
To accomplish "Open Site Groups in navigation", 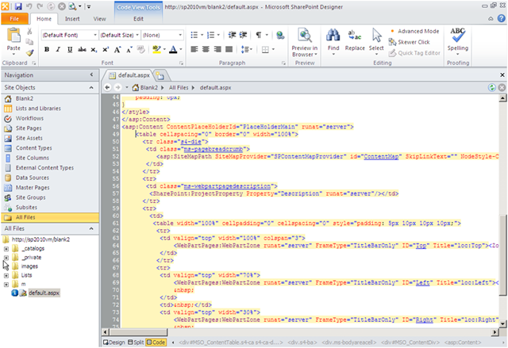I will point(30,197).
